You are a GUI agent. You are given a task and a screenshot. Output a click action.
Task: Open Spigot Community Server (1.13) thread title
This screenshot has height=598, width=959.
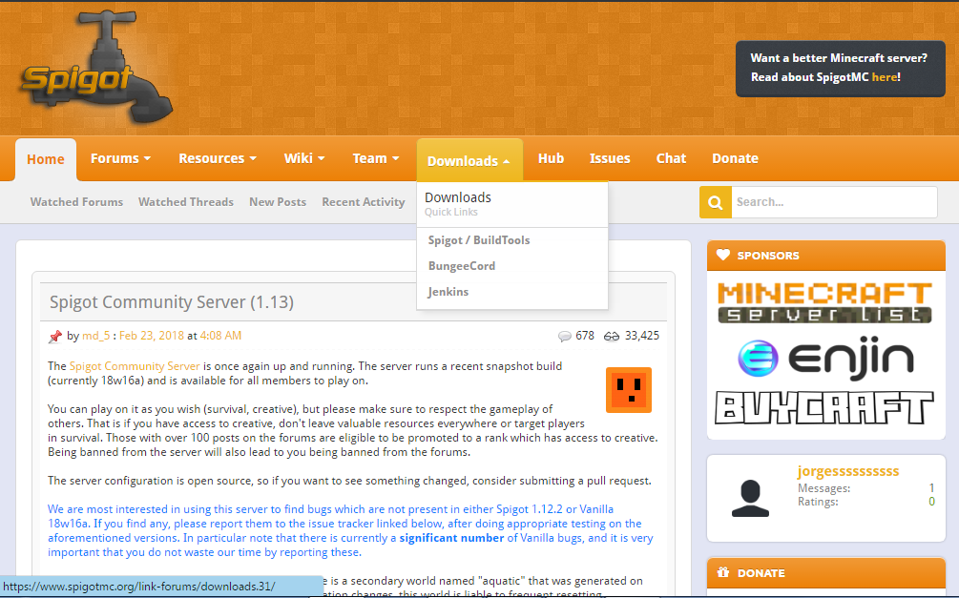click(172, 302)
